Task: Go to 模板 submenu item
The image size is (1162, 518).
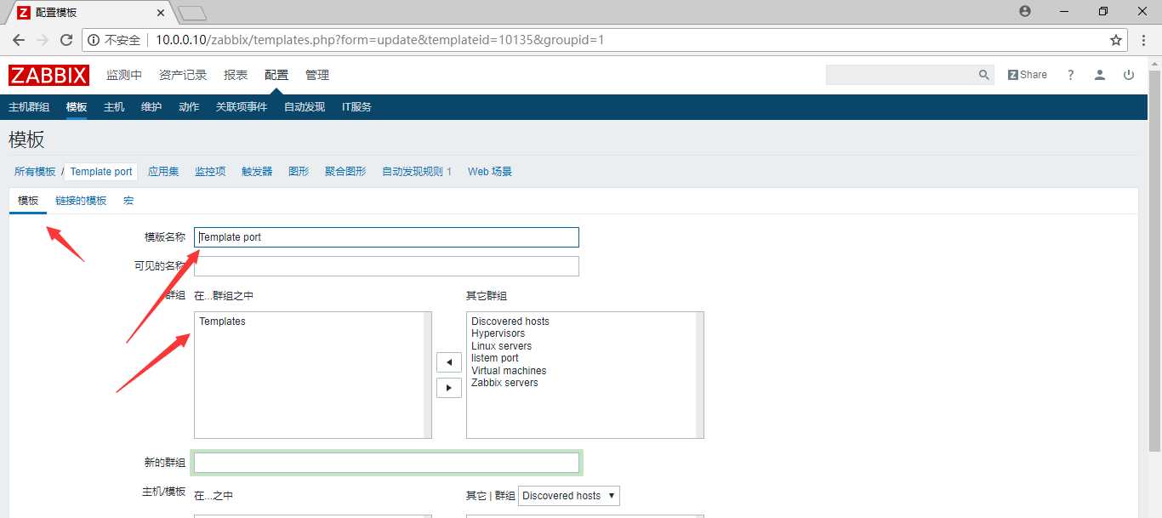Action: (x=77, y=107)
